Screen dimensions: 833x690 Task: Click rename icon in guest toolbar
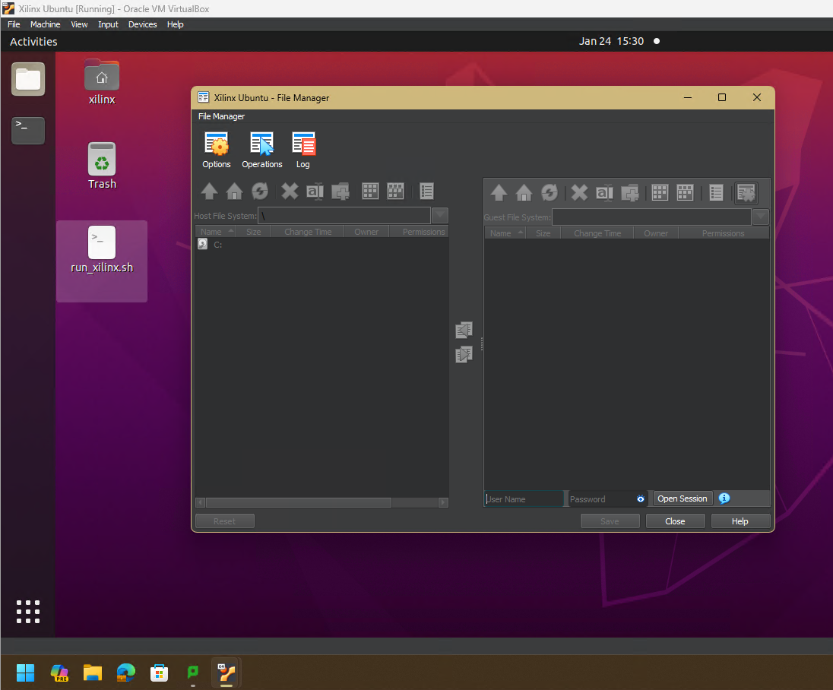604,193
